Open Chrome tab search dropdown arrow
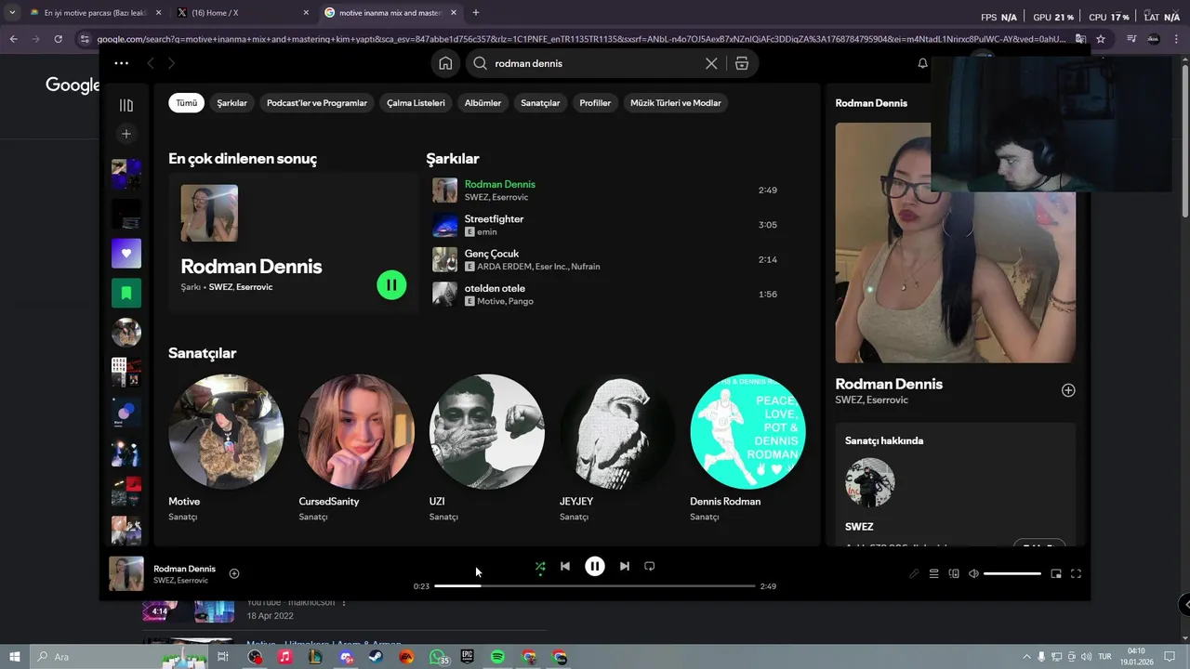1190x669 pixels. pos(11,13)
